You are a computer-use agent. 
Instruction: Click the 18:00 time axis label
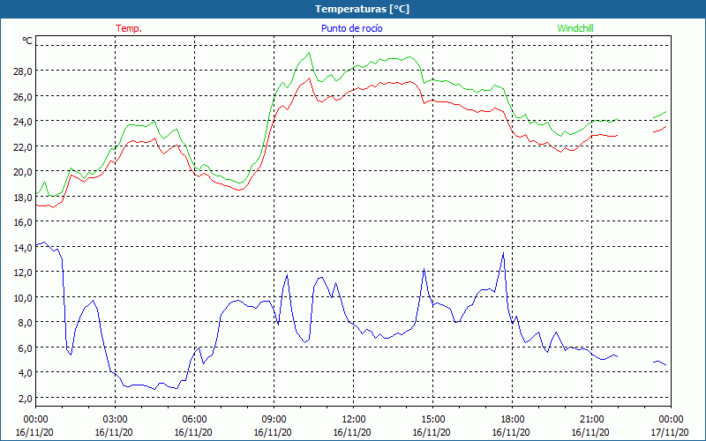[x=512, y=419]
